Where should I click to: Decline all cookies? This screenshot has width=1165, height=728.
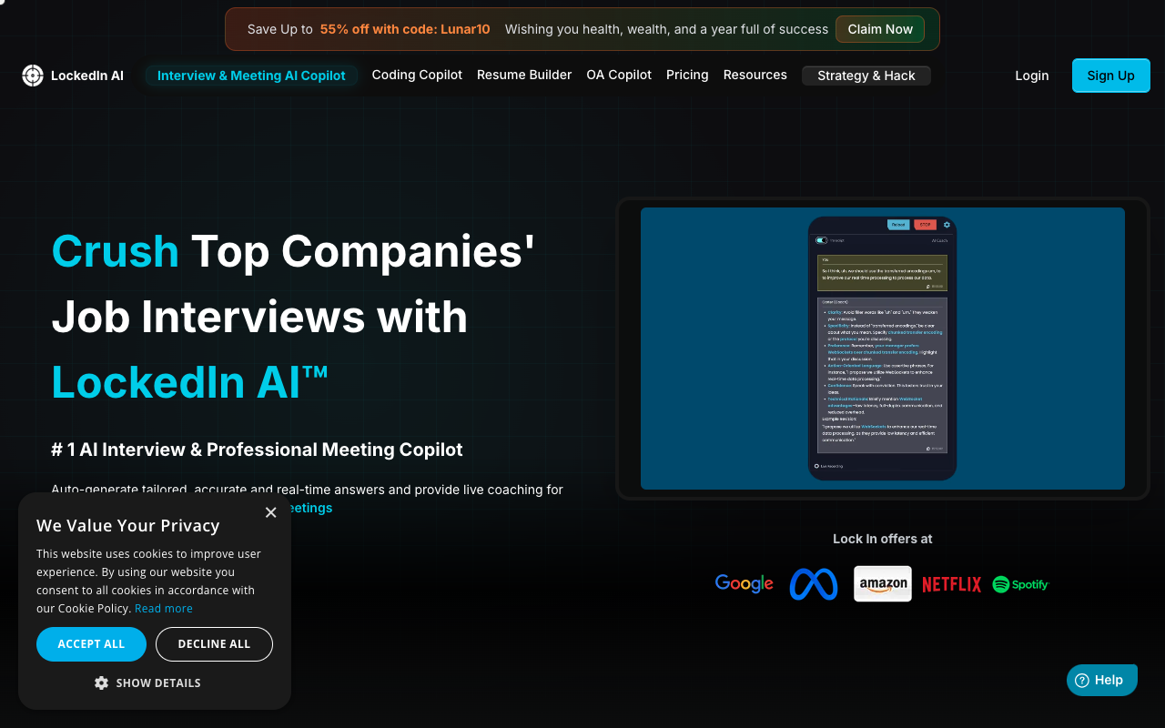click(x=214, y=644)
